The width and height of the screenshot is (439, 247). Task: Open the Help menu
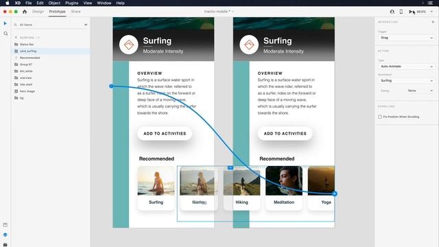pyautogui.click(x=121, y=3)
